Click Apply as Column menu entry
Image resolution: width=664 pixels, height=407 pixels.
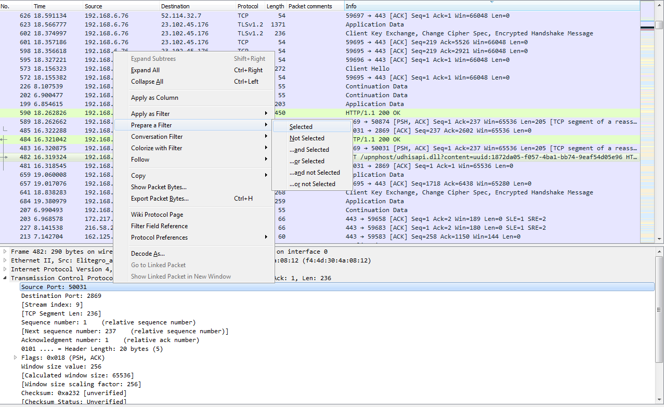[x=154, y=98]
